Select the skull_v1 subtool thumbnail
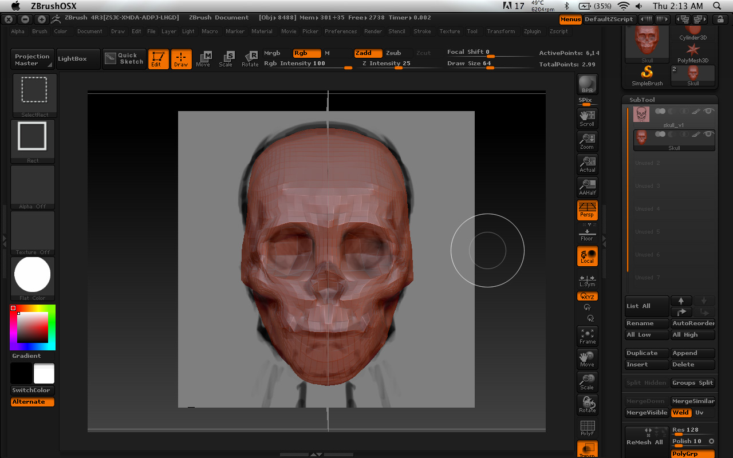Screen dimensions: 733x458 point(641,113)
